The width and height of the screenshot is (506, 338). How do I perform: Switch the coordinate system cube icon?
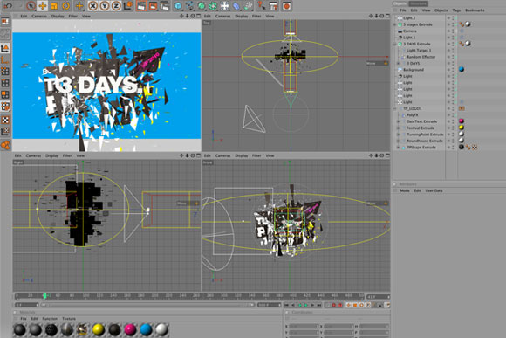[x=127, y=5]
